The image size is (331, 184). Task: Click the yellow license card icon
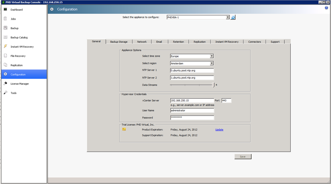point(124,129)
